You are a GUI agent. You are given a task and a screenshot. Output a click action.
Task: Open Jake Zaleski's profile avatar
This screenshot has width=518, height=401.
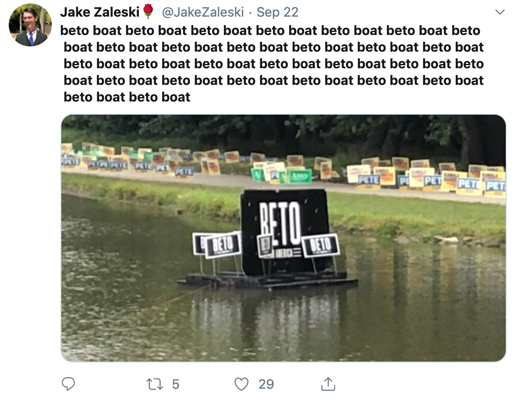[30, 25]
